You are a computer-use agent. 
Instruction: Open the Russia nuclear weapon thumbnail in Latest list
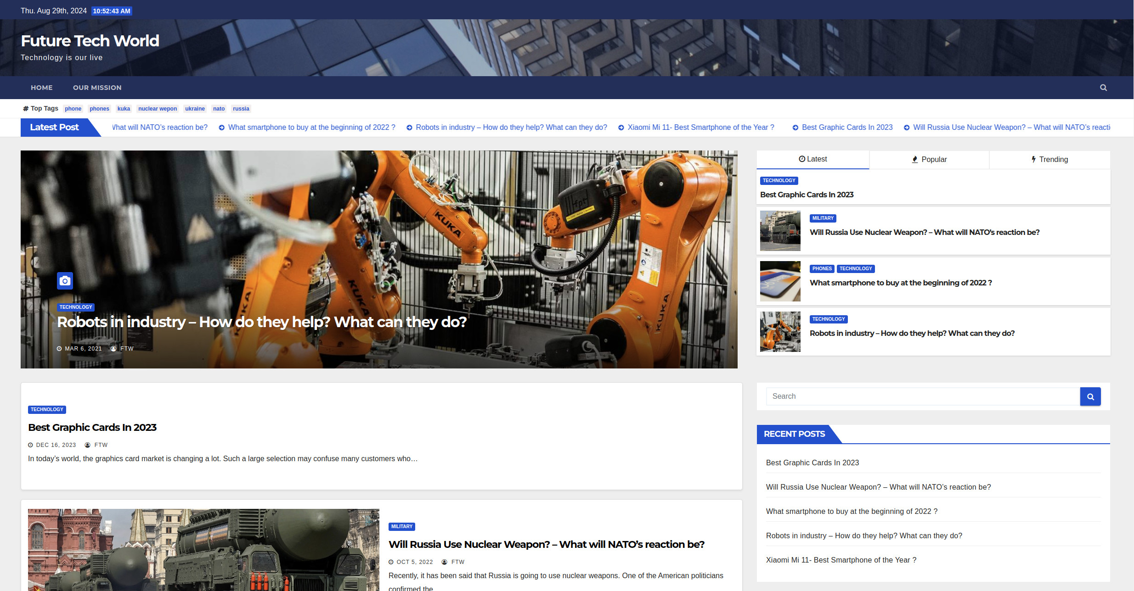780,231
